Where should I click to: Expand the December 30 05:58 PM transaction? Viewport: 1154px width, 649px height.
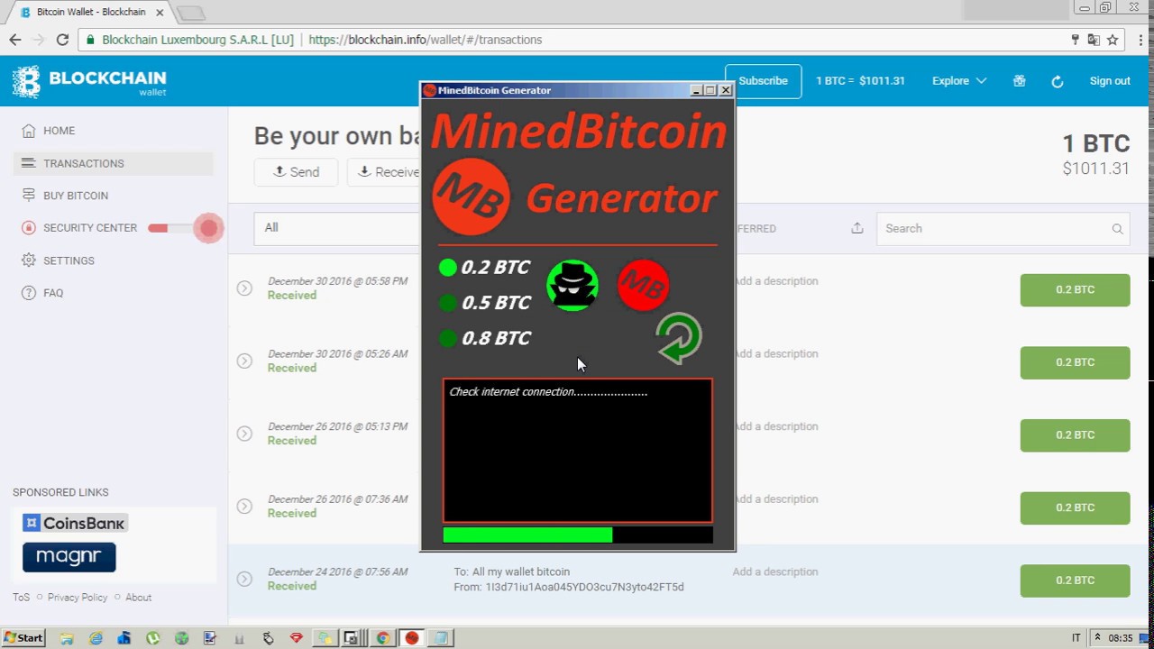[x=244, y=288]
